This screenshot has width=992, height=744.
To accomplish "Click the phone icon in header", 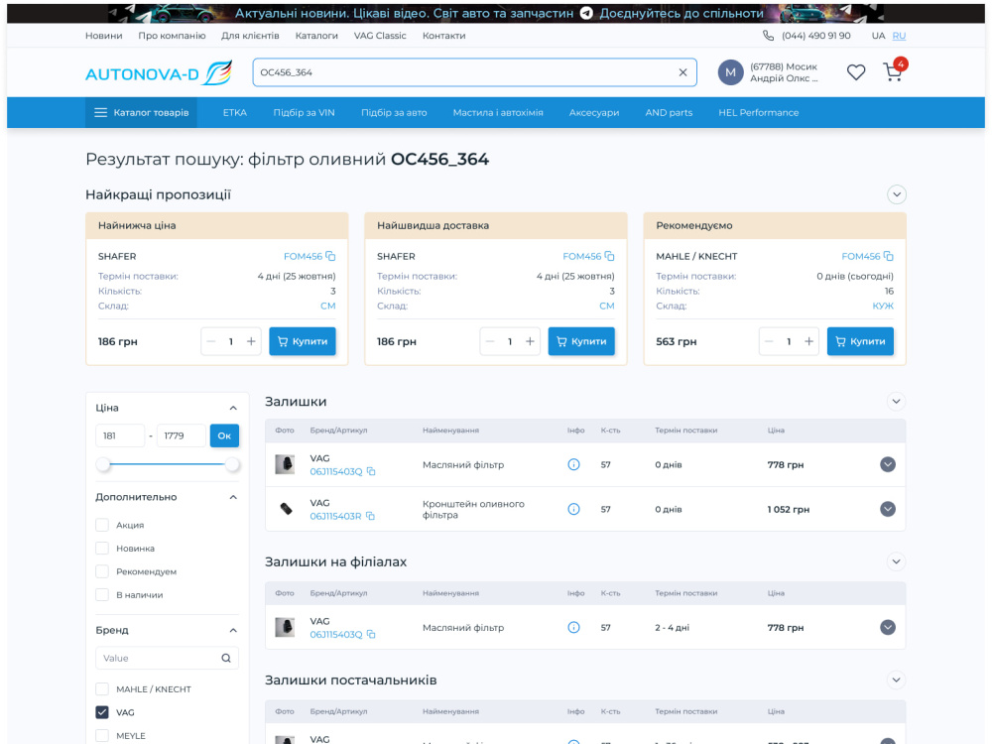I will 768,36.
